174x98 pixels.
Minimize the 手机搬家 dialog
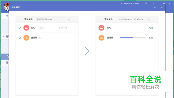tap(155, 8)
